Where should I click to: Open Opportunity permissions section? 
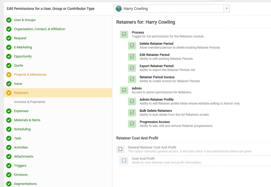tap(23, 57)
